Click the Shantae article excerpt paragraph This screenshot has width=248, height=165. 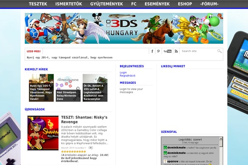(x=85, y=135)
